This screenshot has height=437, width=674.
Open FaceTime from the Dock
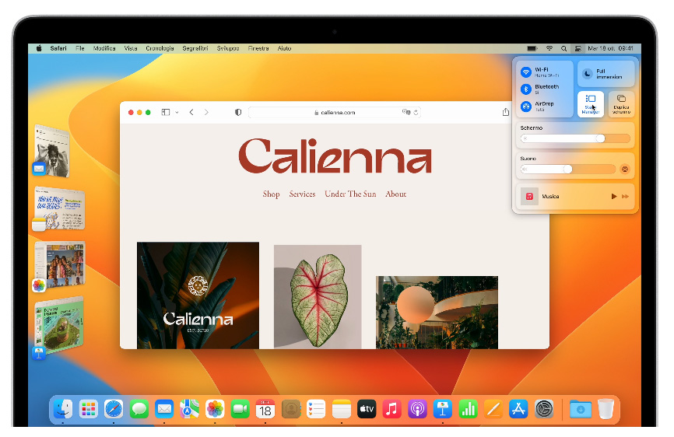[240, 409]
